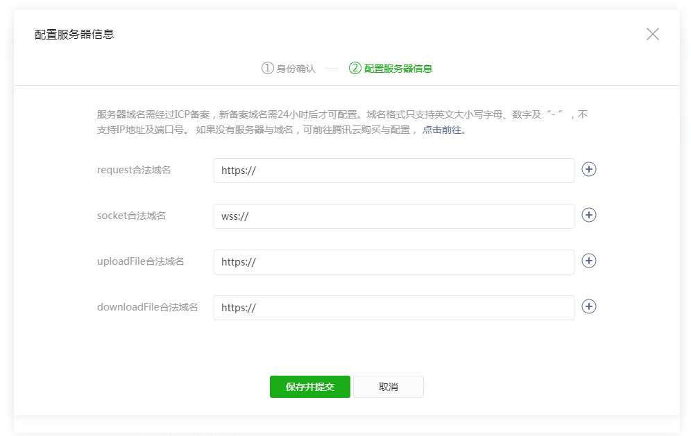The width and height of the screenshot is (691, 436).
Task: Click the plus icon beside socket合法域名
Action: click(589, 216)
